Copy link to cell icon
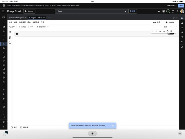Image resolution: width=185 pixels, height=139 pixels. pos(164,31)
